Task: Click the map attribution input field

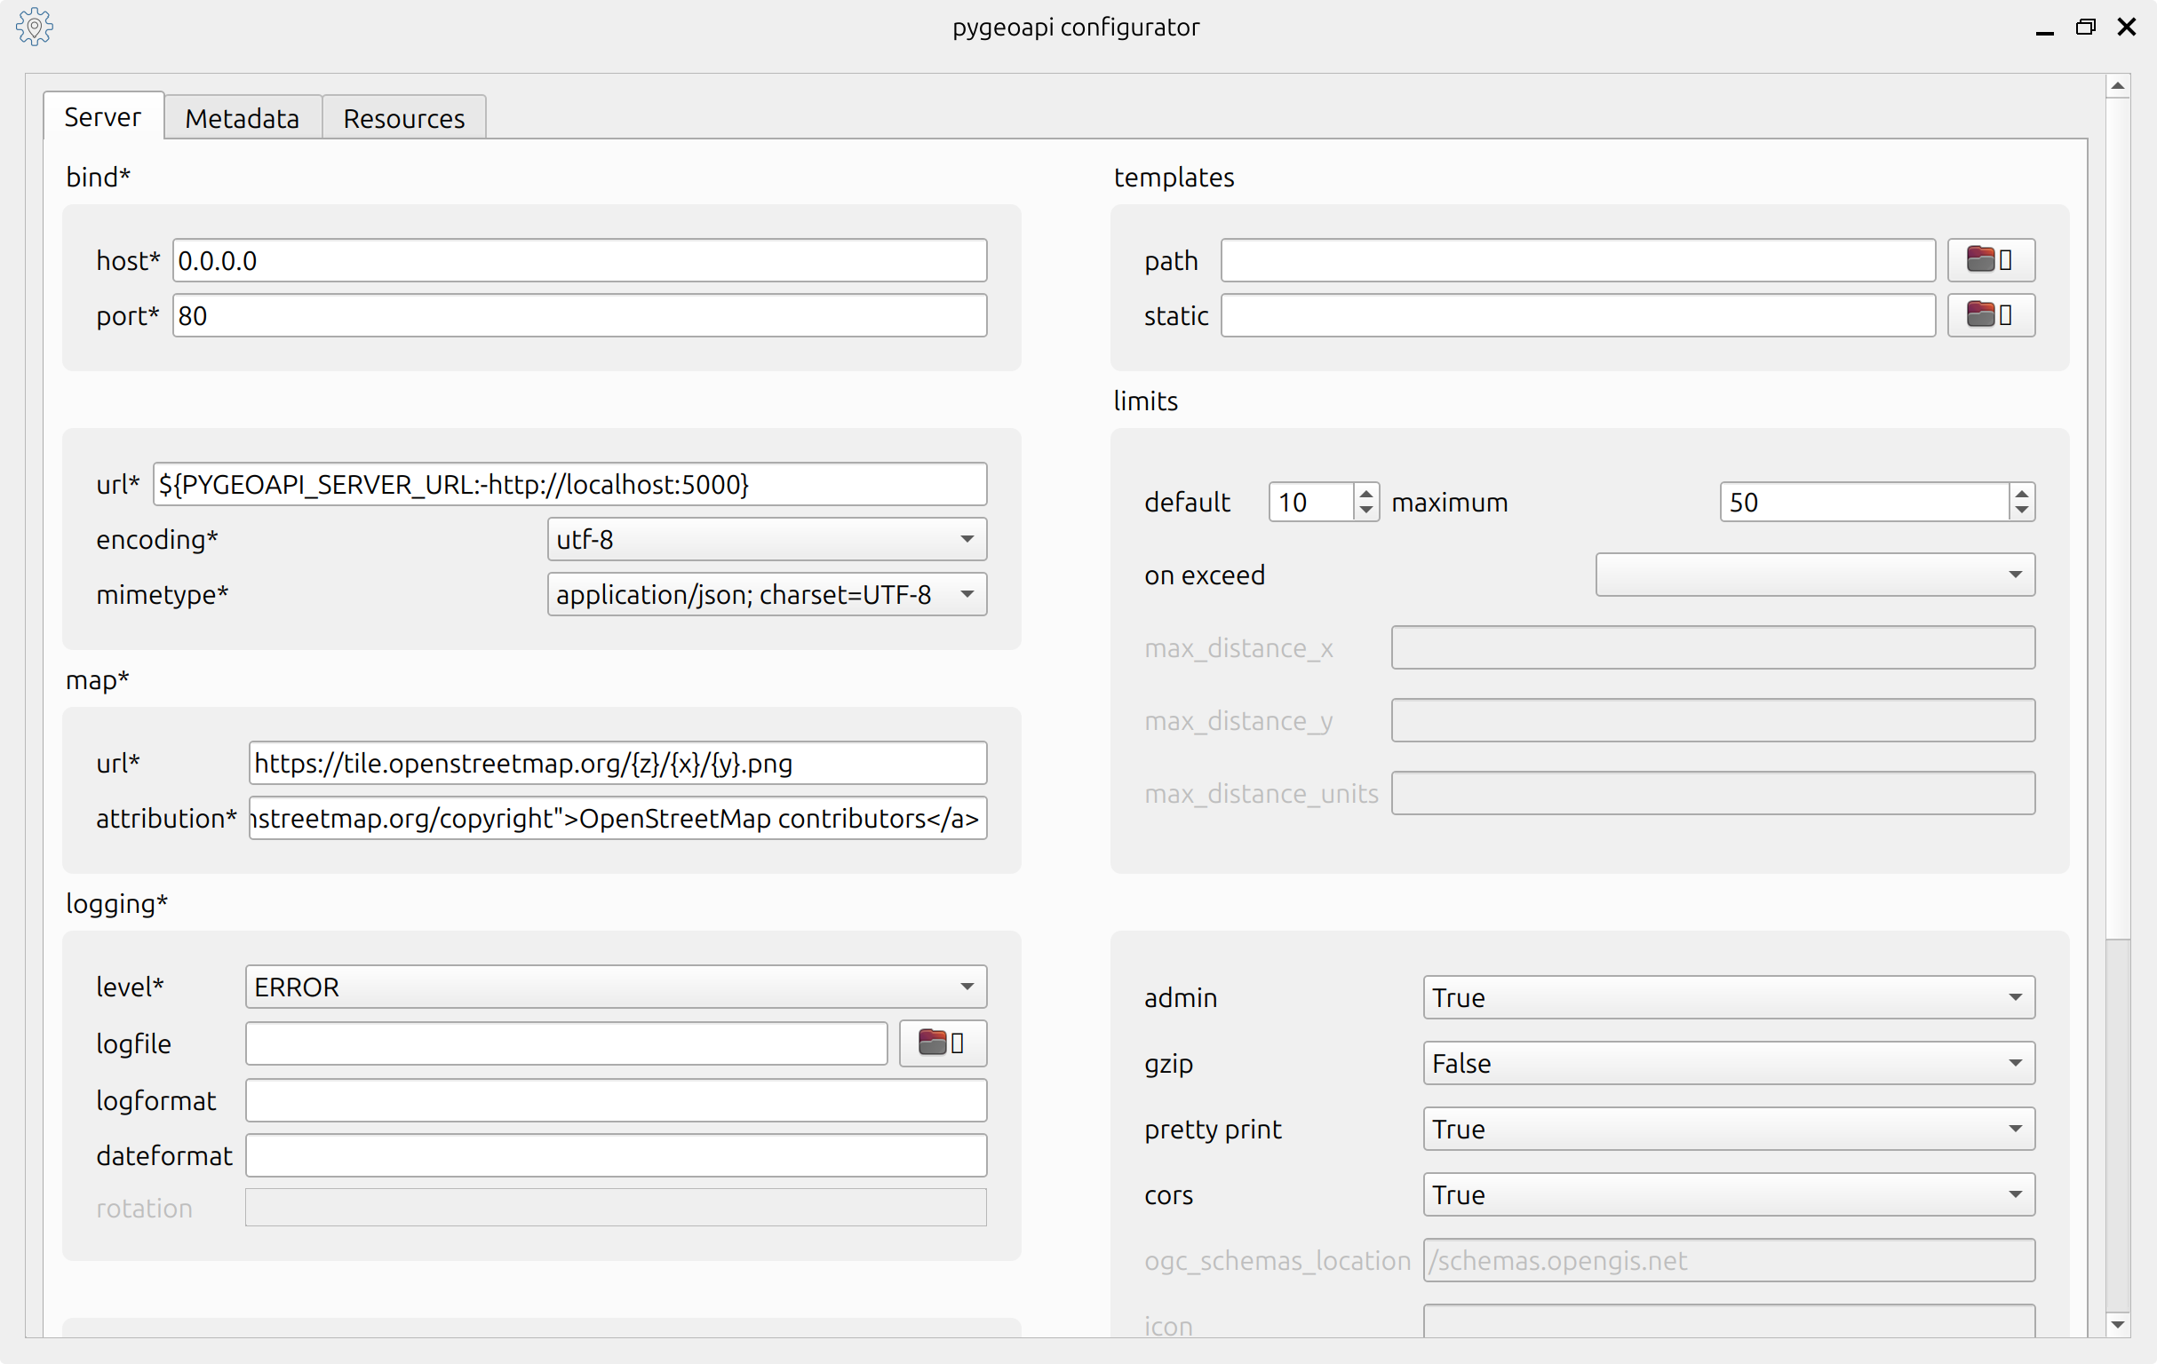Action: pos(617,819)
